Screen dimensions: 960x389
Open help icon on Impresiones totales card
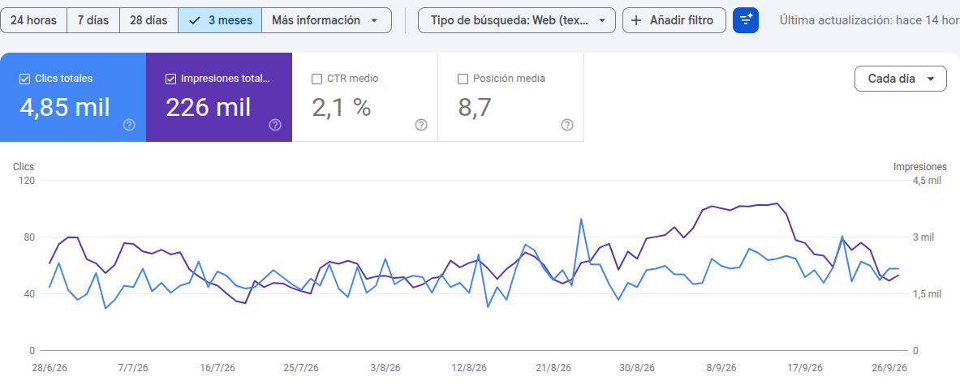[x=275, y=125]
